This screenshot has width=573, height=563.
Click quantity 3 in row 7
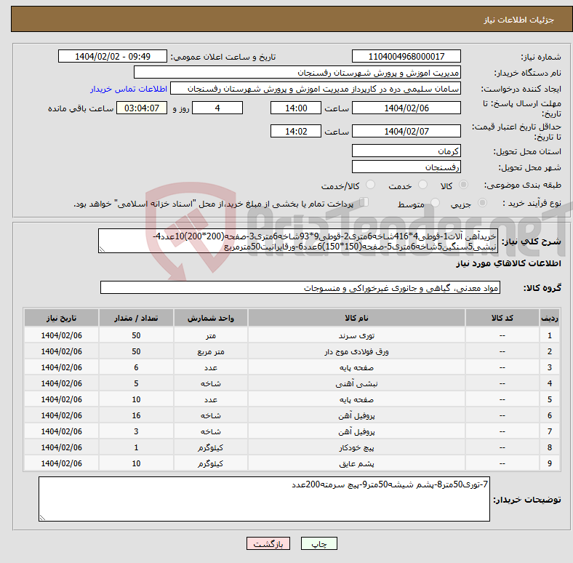pyautogui.click(x=136, y=432)
